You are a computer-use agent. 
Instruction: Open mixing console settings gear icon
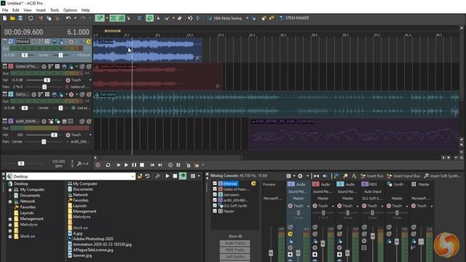[x=300, y=176]
